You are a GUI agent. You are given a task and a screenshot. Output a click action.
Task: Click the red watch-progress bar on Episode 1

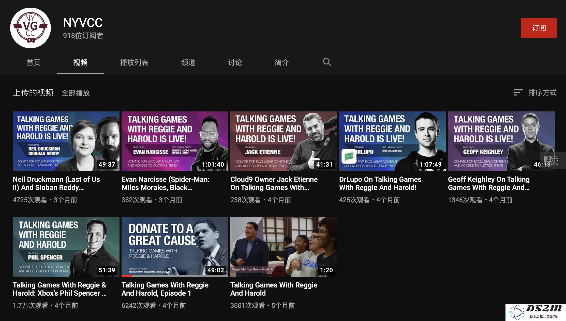127,276
